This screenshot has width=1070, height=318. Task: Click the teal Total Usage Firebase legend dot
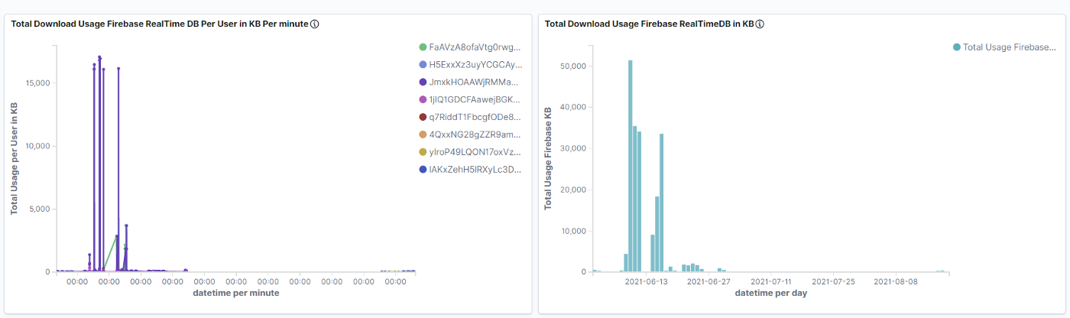pyautogui.click(x=957, y=47)
